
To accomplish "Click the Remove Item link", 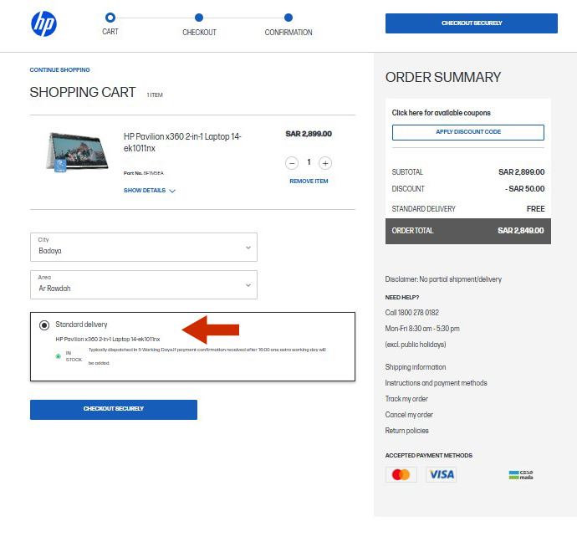I will (x=309, y=181).
